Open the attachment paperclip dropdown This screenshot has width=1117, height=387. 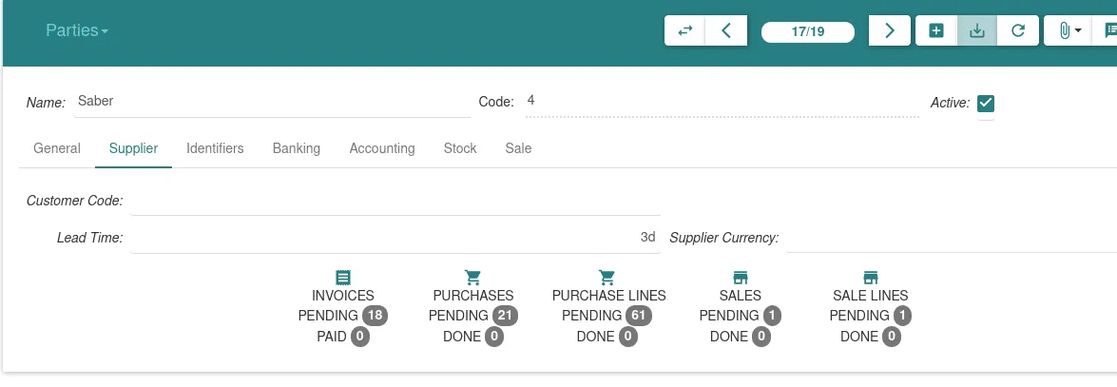tap(1069, 30)
